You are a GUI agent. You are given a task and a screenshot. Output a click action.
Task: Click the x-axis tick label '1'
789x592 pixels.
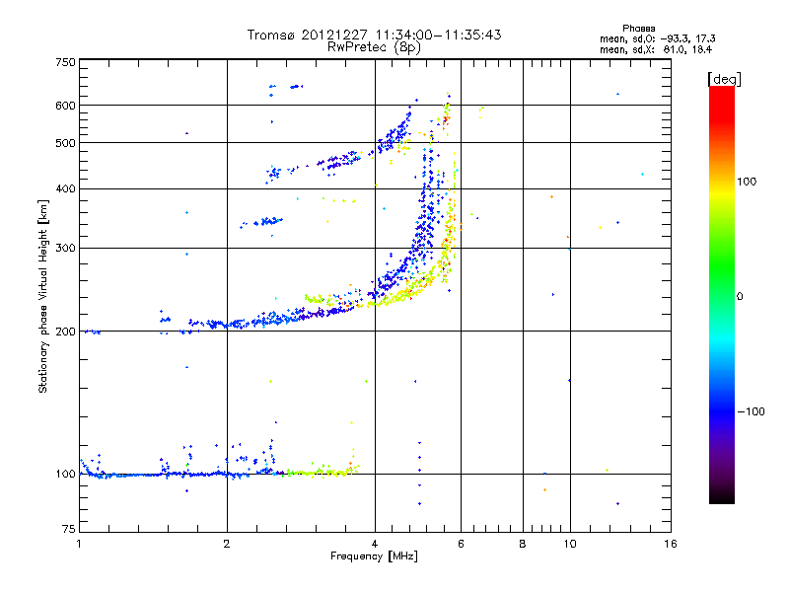[x=79, y=544]
